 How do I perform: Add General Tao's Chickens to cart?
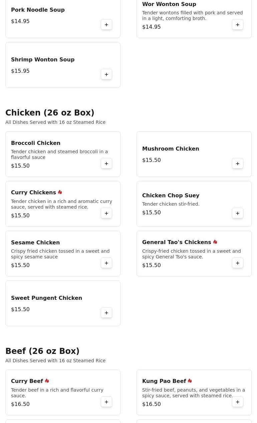[x=238, y=263]
